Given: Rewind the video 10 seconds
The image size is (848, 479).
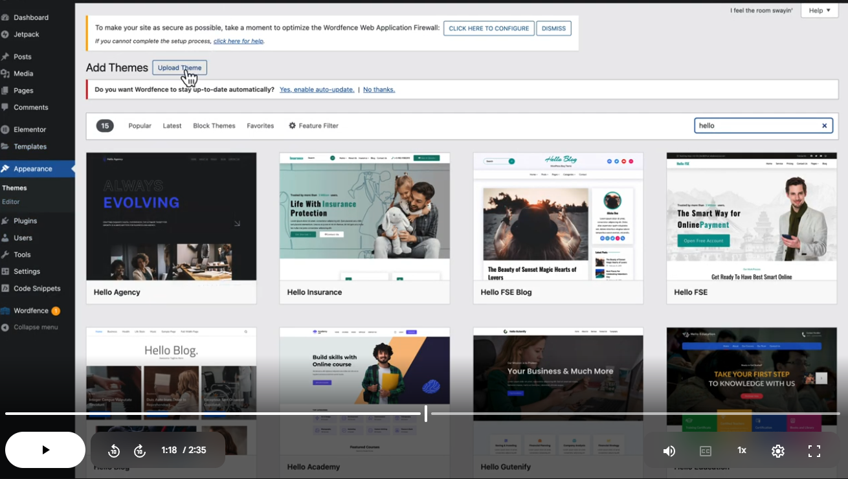Looking at the screenshot, I should 114,451.
